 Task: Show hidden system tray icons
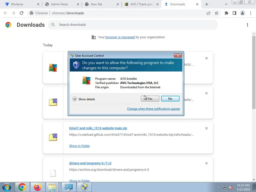coord(218,187)
